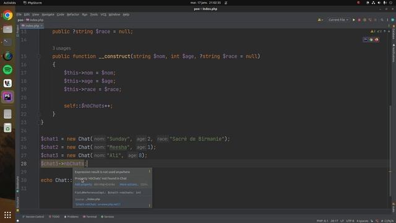Open the Problems tool window
Image resolution: width=396 pixels, height=223 pixels.
click(x=71, y=217)
